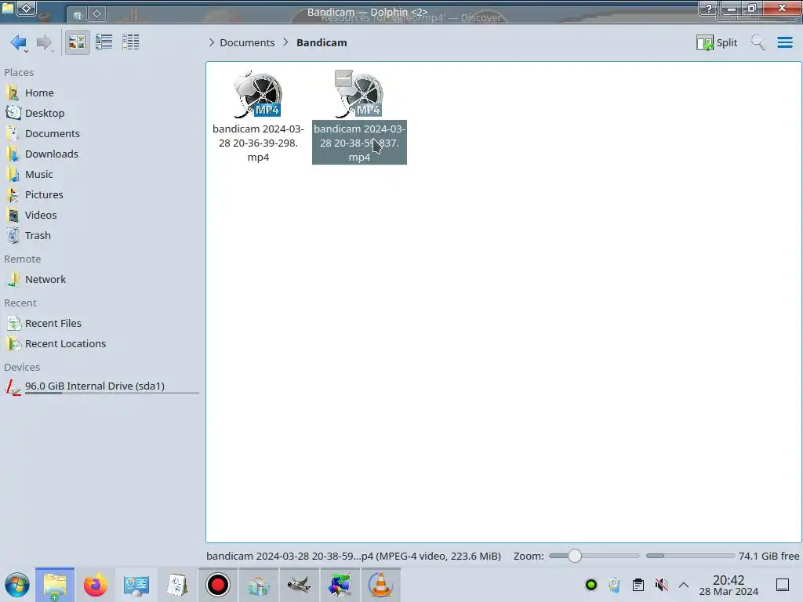Click the Home folder icon

(x=13, y=92)
